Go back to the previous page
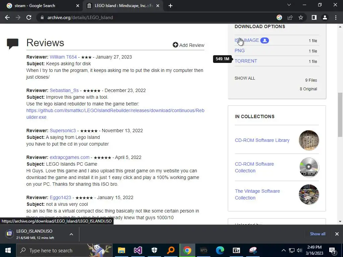343x257 pixels. 7,17
